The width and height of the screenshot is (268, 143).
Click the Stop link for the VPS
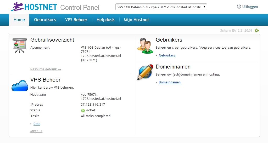tap(37, 124)
